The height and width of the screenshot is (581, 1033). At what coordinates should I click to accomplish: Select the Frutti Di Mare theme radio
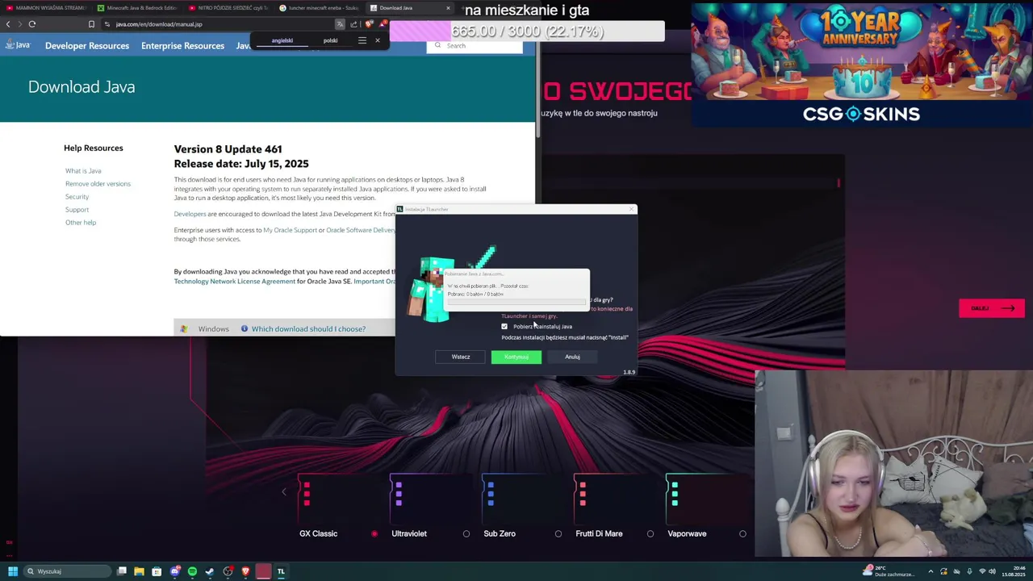(650, 533)
